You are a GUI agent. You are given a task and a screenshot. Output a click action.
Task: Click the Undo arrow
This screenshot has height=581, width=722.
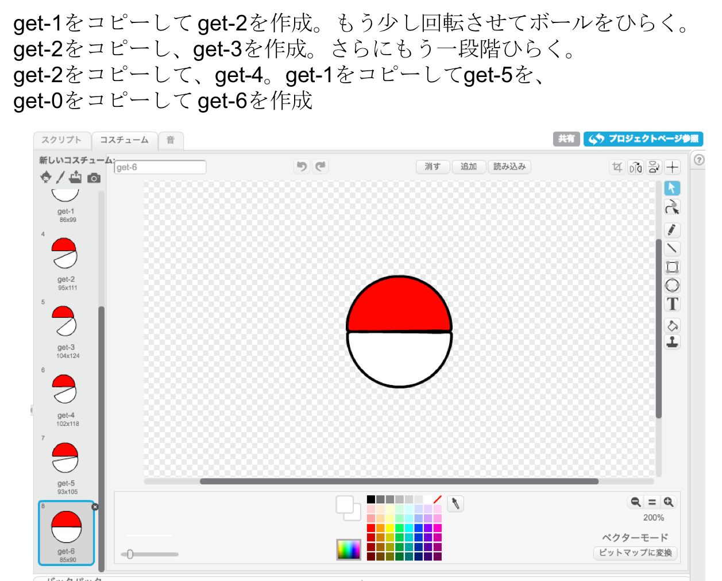coord(302,167)
